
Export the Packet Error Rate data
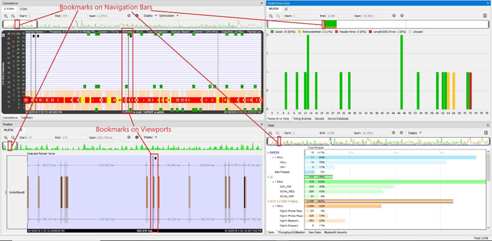485,15
